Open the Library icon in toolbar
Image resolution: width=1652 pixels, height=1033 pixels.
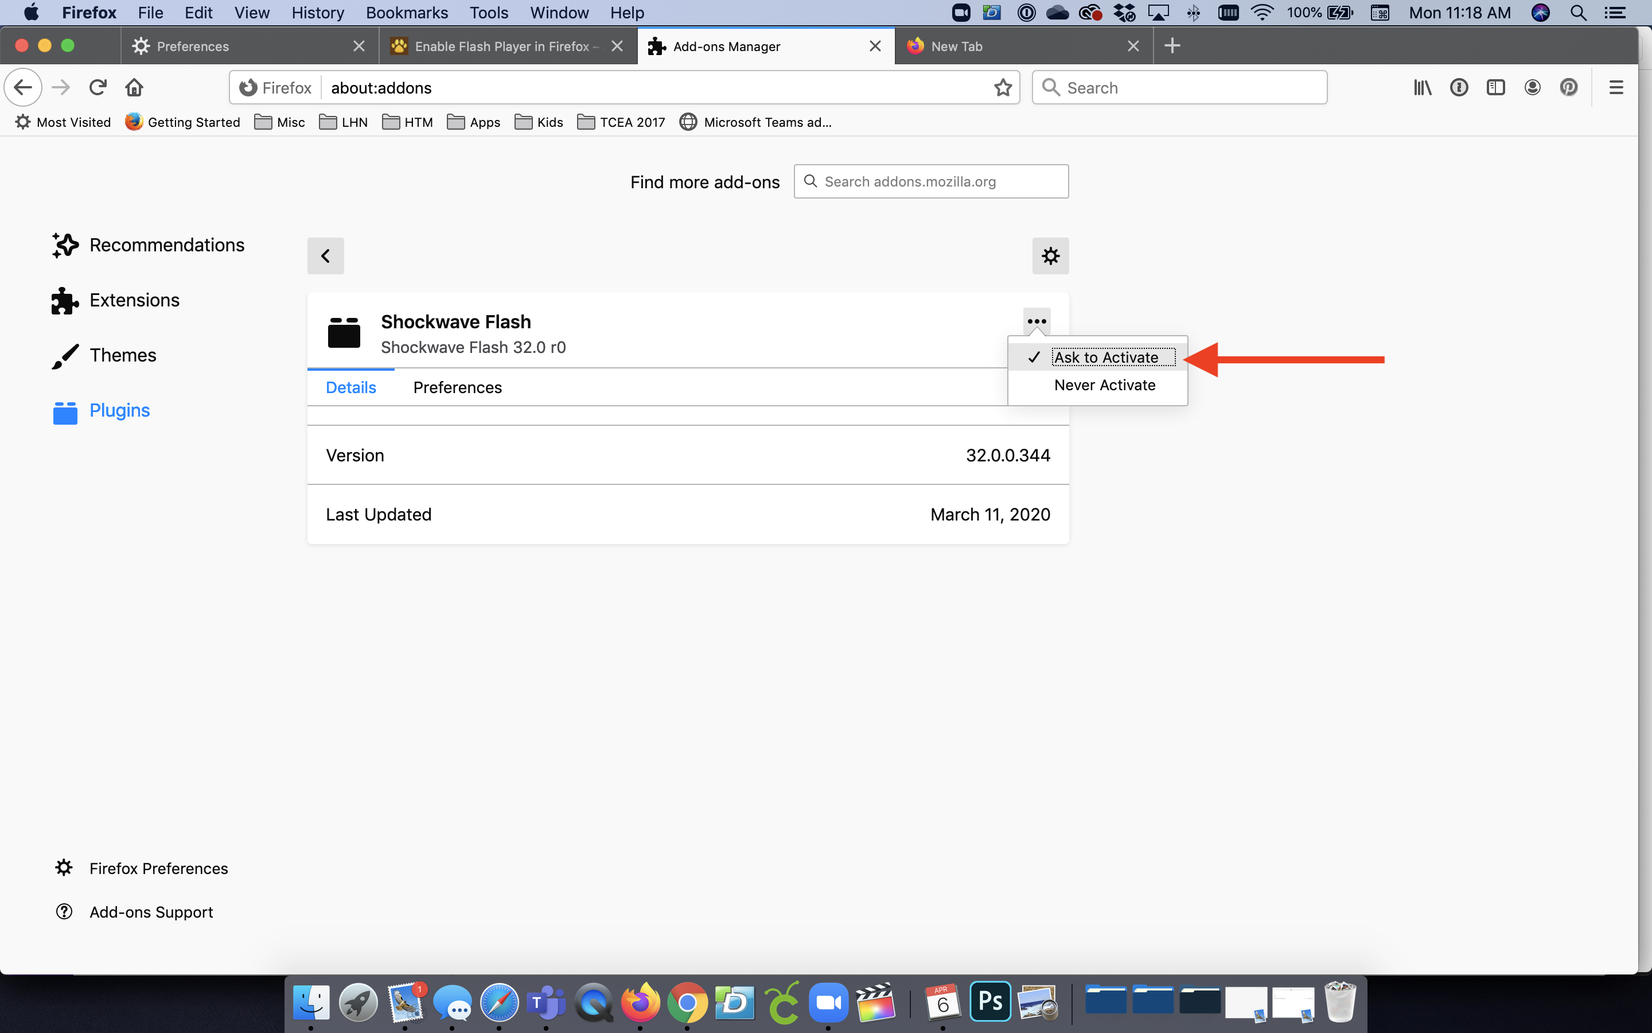(1423, 87)
